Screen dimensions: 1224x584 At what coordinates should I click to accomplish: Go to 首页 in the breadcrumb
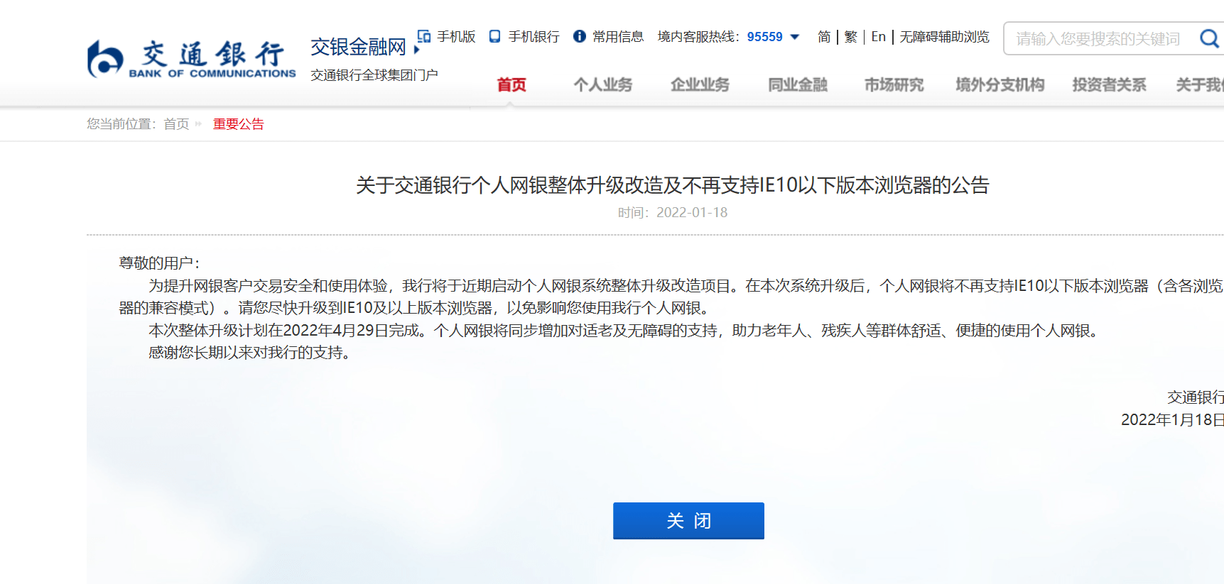[176, 124]
